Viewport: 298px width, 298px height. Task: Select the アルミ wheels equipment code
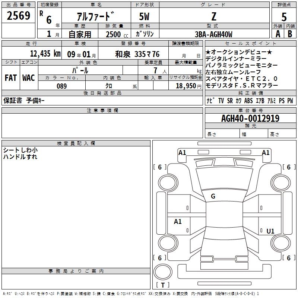point(272,101)
